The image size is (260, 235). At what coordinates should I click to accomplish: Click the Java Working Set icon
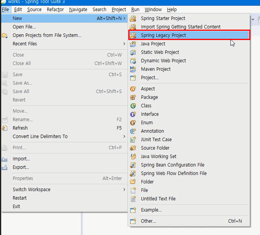pyautogui.click(x=133, y=157)
